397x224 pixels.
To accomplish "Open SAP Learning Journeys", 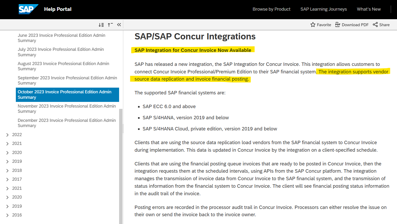I will click(x=324, y=9).
